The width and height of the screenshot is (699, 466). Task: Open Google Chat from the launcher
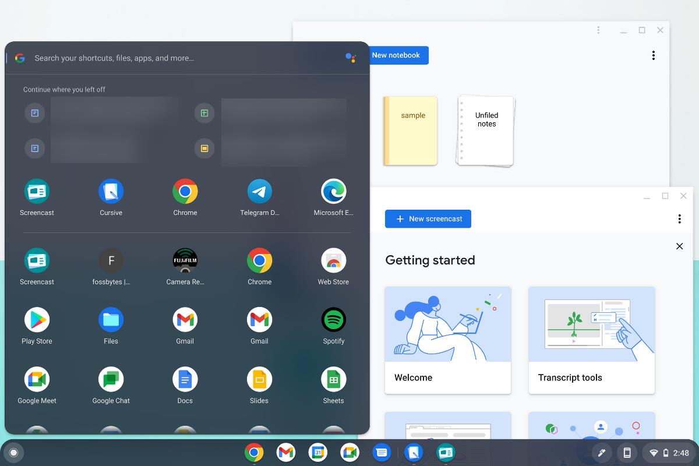111,379
